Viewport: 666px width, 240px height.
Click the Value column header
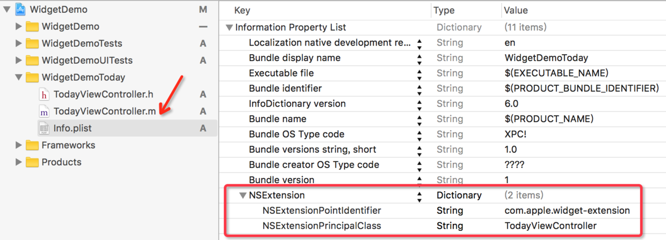tap(515, 10)
